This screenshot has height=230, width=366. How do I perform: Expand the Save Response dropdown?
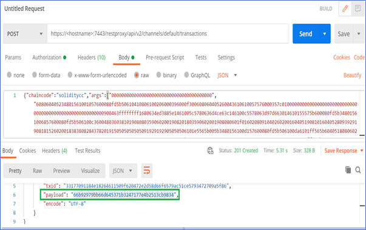(x=362, y=151)
